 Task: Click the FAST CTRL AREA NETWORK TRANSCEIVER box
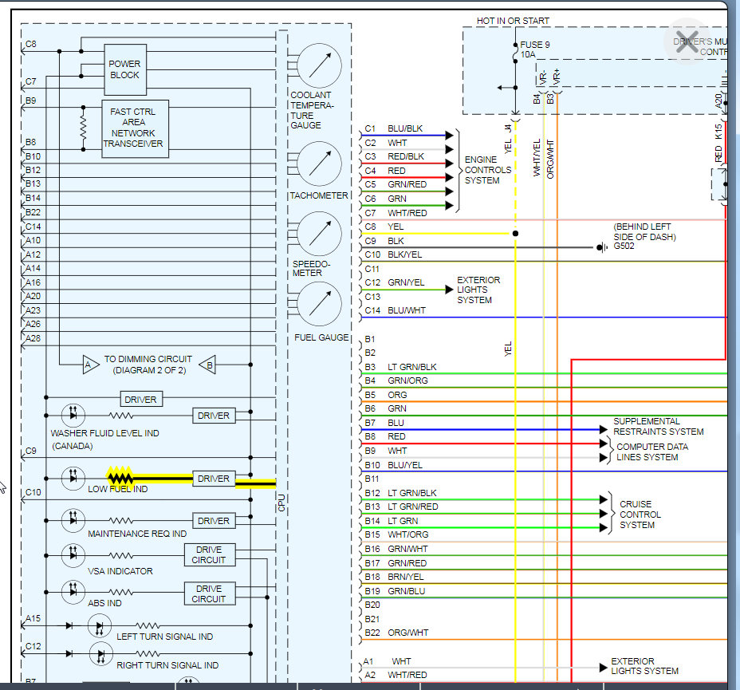[x=135, y=128]
